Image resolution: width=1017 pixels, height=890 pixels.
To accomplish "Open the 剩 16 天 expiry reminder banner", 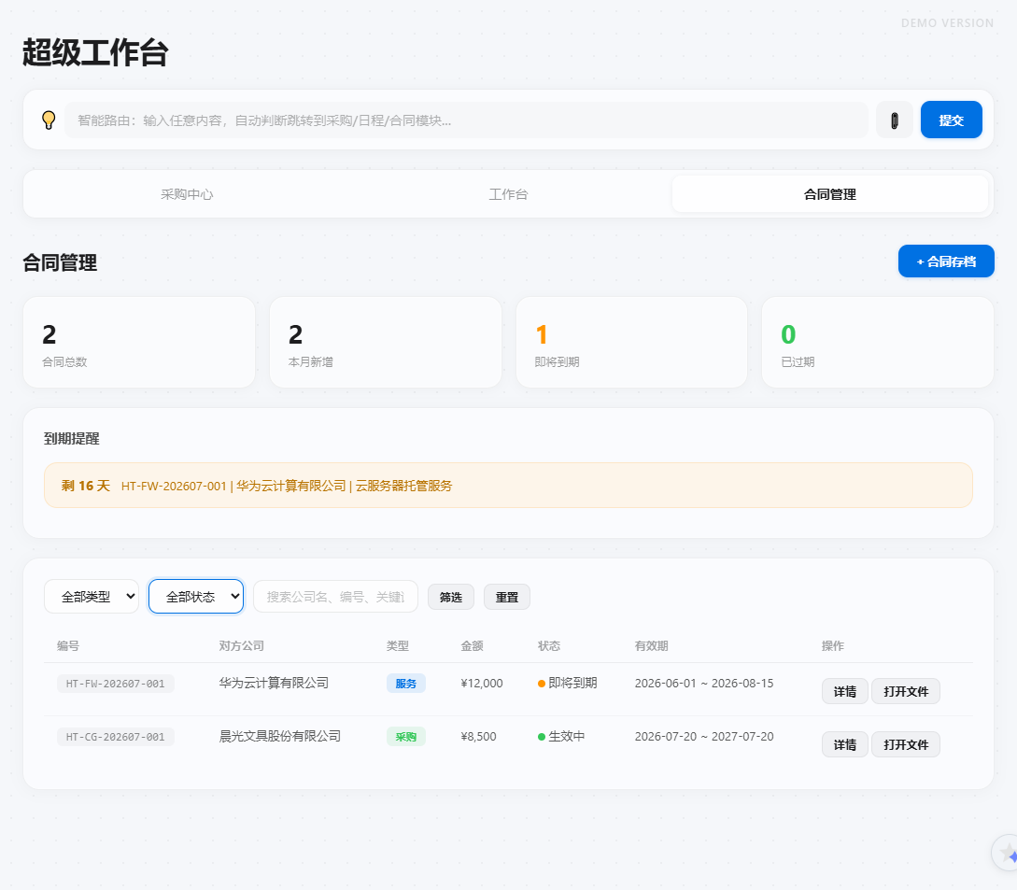I will pyautogui.click(x=508, y=486).
